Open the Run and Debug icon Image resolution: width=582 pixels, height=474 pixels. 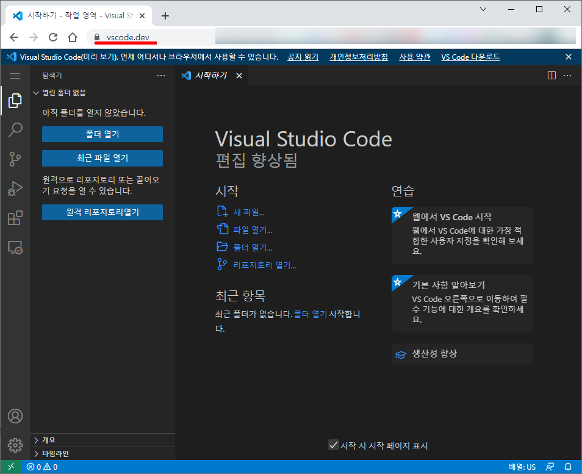[x=15, y=189]
